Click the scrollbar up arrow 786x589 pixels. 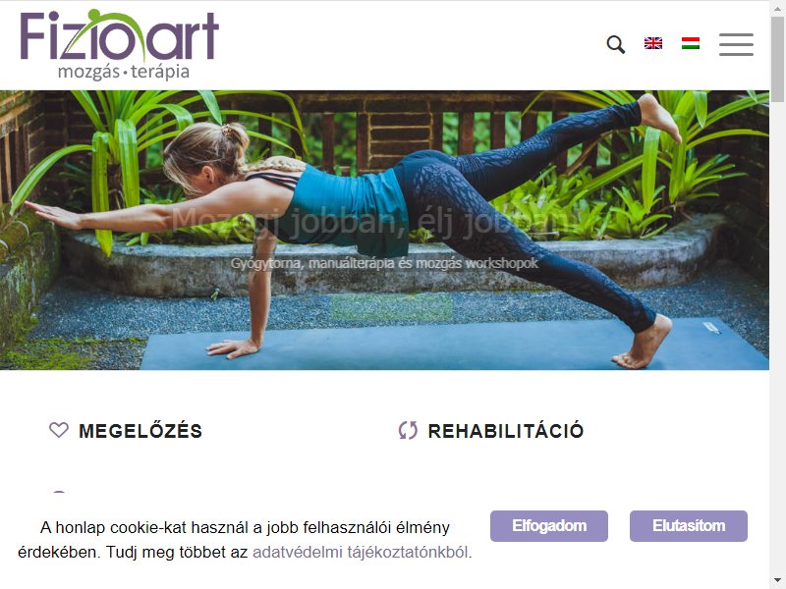[x=777, y=7]
